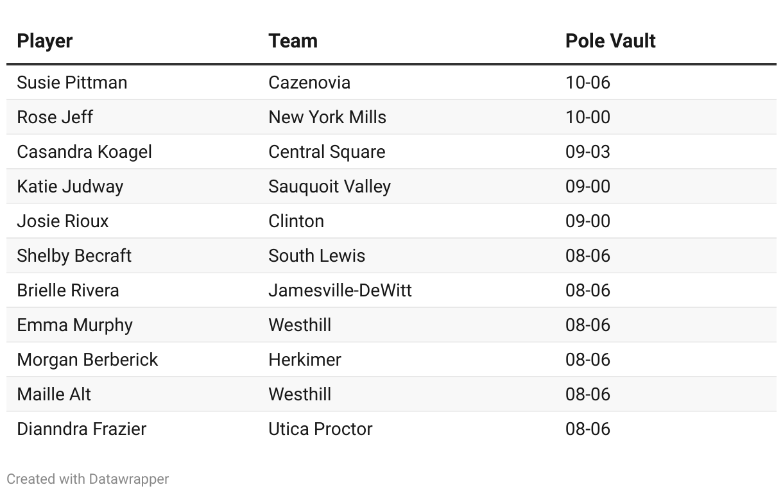Open the Created with Datawrapper link
Image resolution: width=783 pixels, height=494 pixels.
[88, 479]
